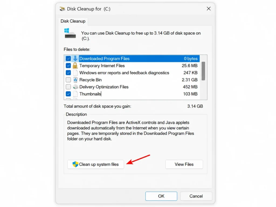Click the Delivery Optimization Files icon
This screenshot has height=207, width=276.
pyautogui.click(x=75, y=87)
